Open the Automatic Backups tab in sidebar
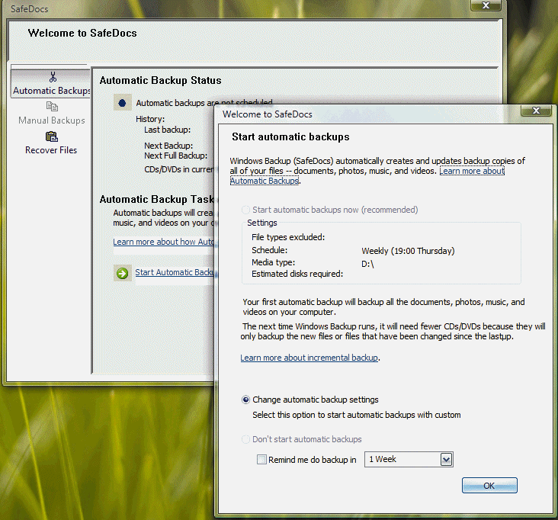This screenshot has width=558, height=520. [x=50, y=83]
